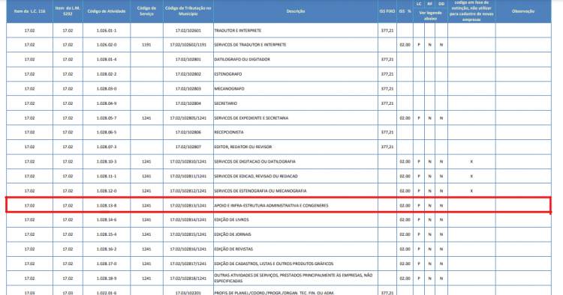Viewport: 563px width, 295px height.
Task: Click tax code 17.02/102805/1241
Action: pyautogui.click(x=188, y=118)
